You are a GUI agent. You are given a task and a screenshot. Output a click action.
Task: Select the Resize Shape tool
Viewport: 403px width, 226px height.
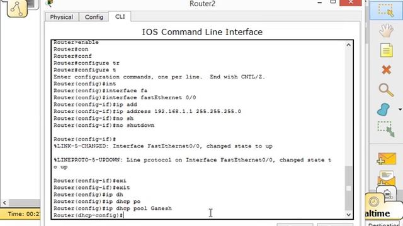(x=386, y=129)
